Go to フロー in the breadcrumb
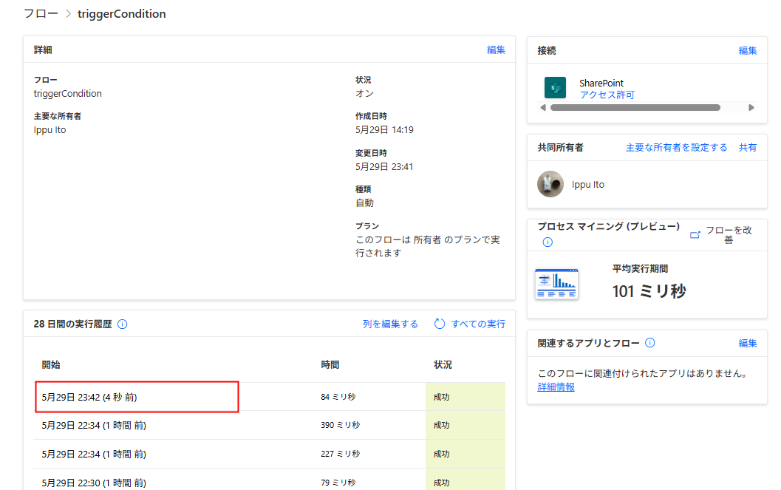Screen dimensions: 781x490 [x=40, y=14]
